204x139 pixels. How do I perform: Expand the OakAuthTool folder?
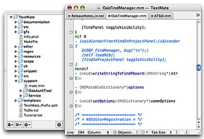click(x=21, y=91)
